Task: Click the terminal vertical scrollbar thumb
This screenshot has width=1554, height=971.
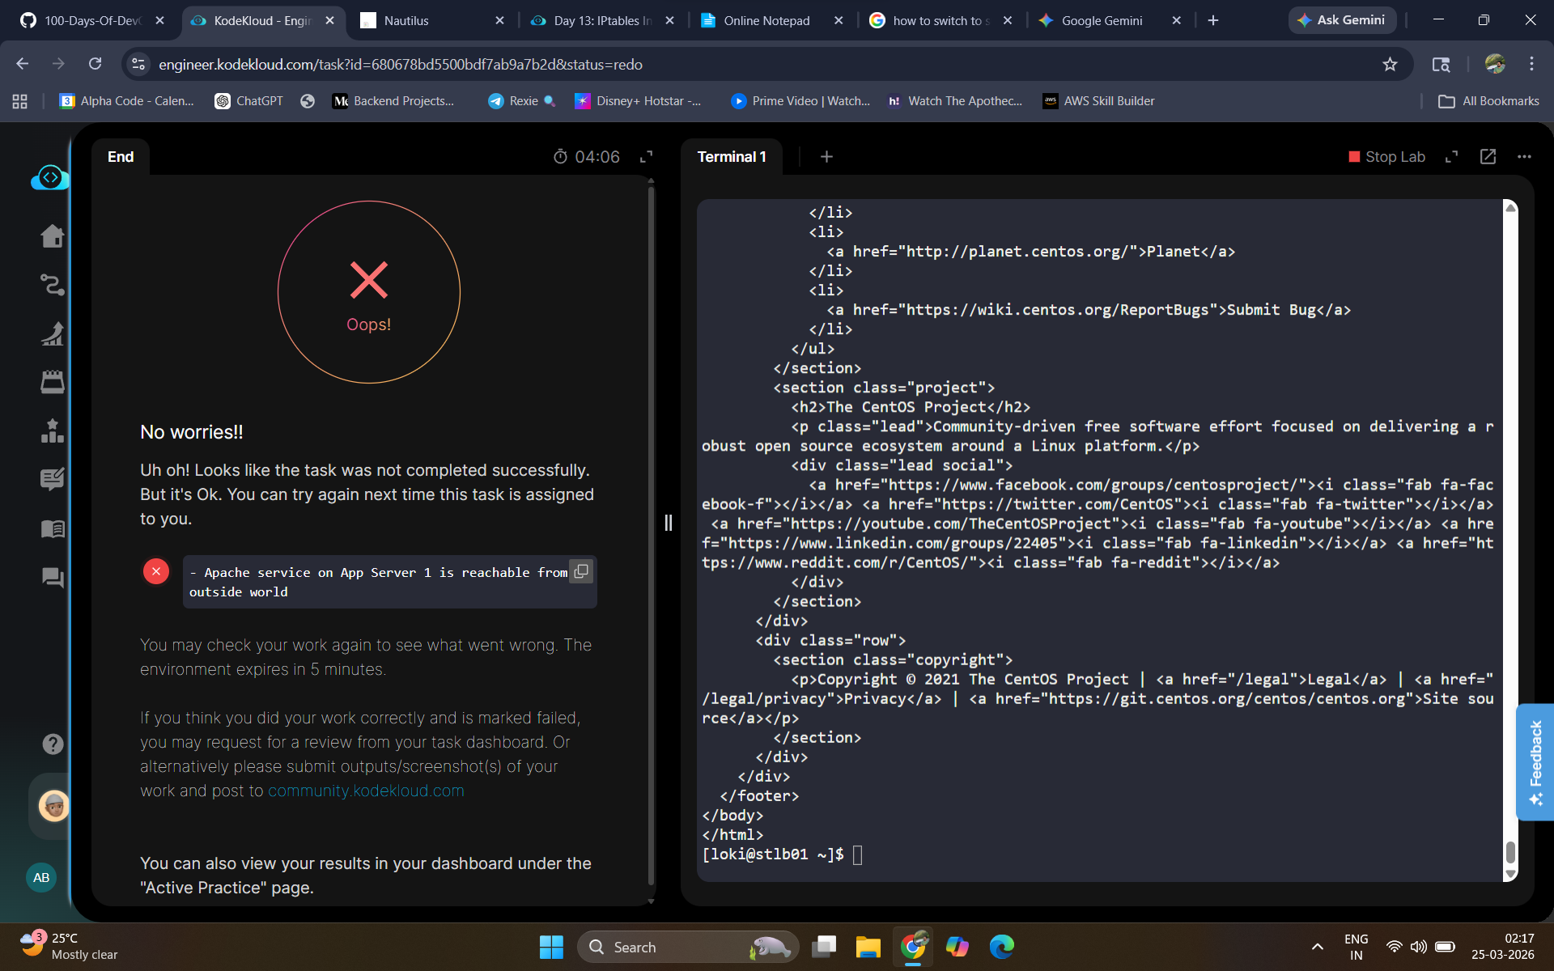Action: click(x=1510, y=851)
